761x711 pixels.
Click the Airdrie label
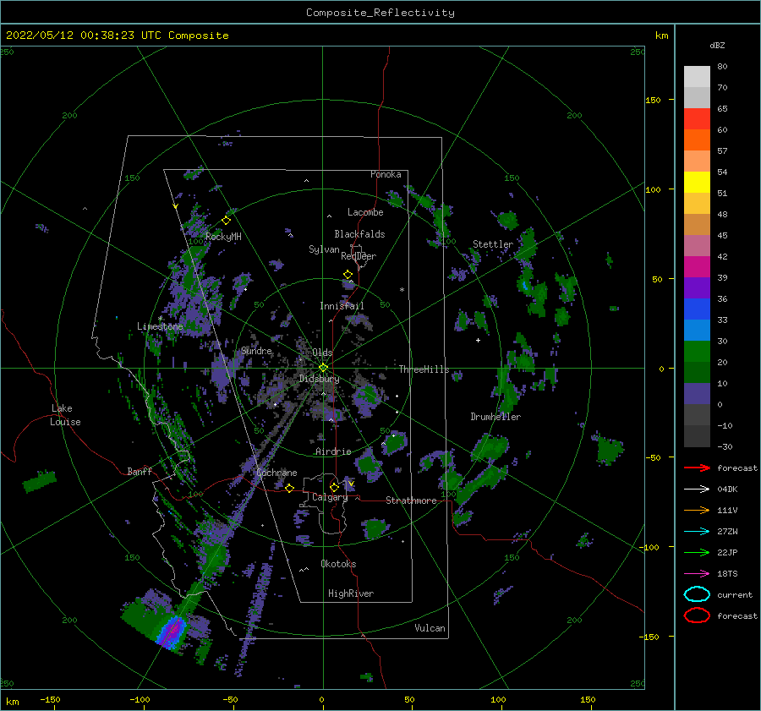(333, 451)
